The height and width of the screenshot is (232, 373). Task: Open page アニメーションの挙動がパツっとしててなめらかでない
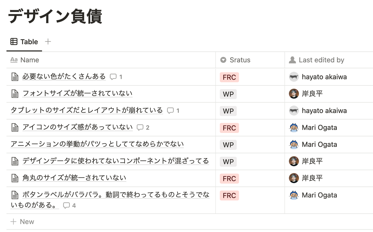coord(97,144)
